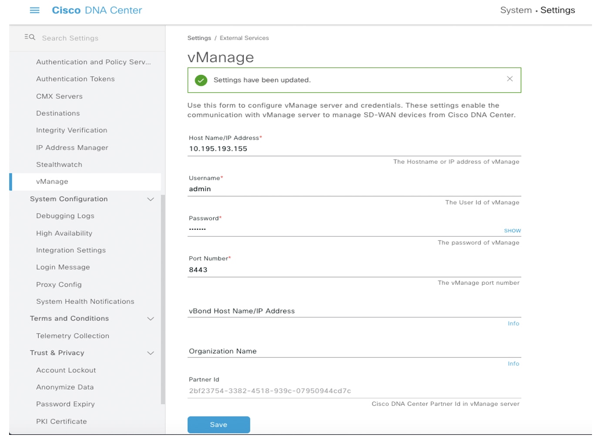The image size is (602, 444).
Task: Click the Trust & Privacy heading
Action: pyautogui.click(x=57, y=353)
